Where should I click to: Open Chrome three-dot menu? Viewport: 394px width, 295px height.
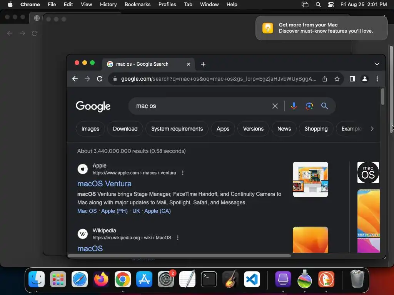[377, 79]
